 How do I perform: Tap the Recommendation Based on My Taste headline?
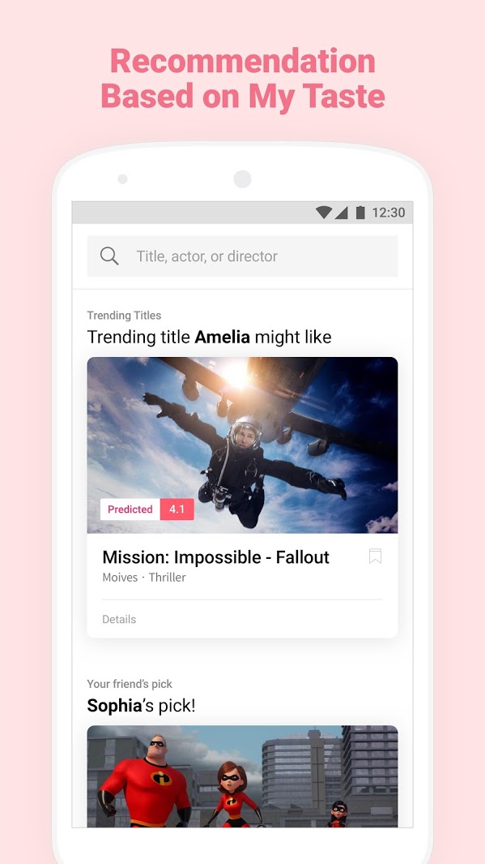click(243, 78)
